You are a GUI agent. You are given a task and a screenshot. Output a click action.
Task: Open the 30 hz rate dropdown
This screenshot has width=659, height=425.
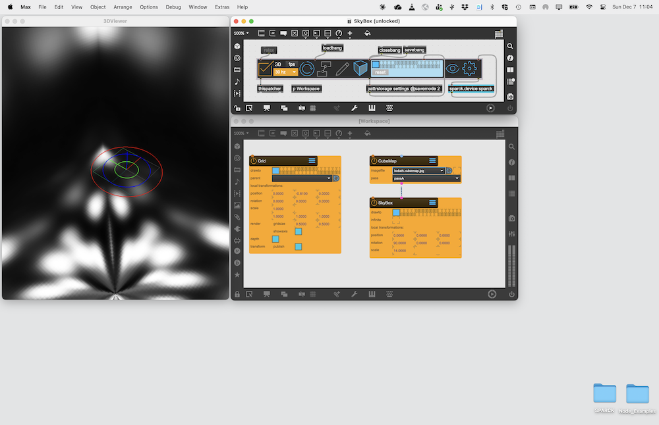tap(286, 72)
